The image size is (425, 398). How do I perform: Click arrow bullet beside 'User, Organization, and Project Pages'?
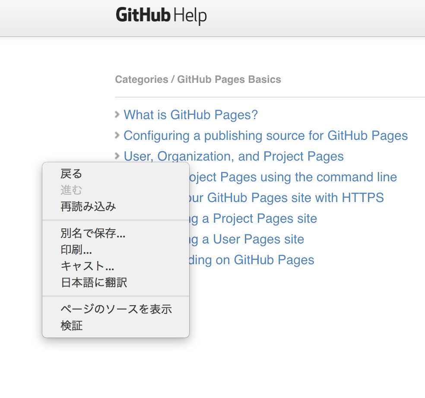[x=117, y=156]
